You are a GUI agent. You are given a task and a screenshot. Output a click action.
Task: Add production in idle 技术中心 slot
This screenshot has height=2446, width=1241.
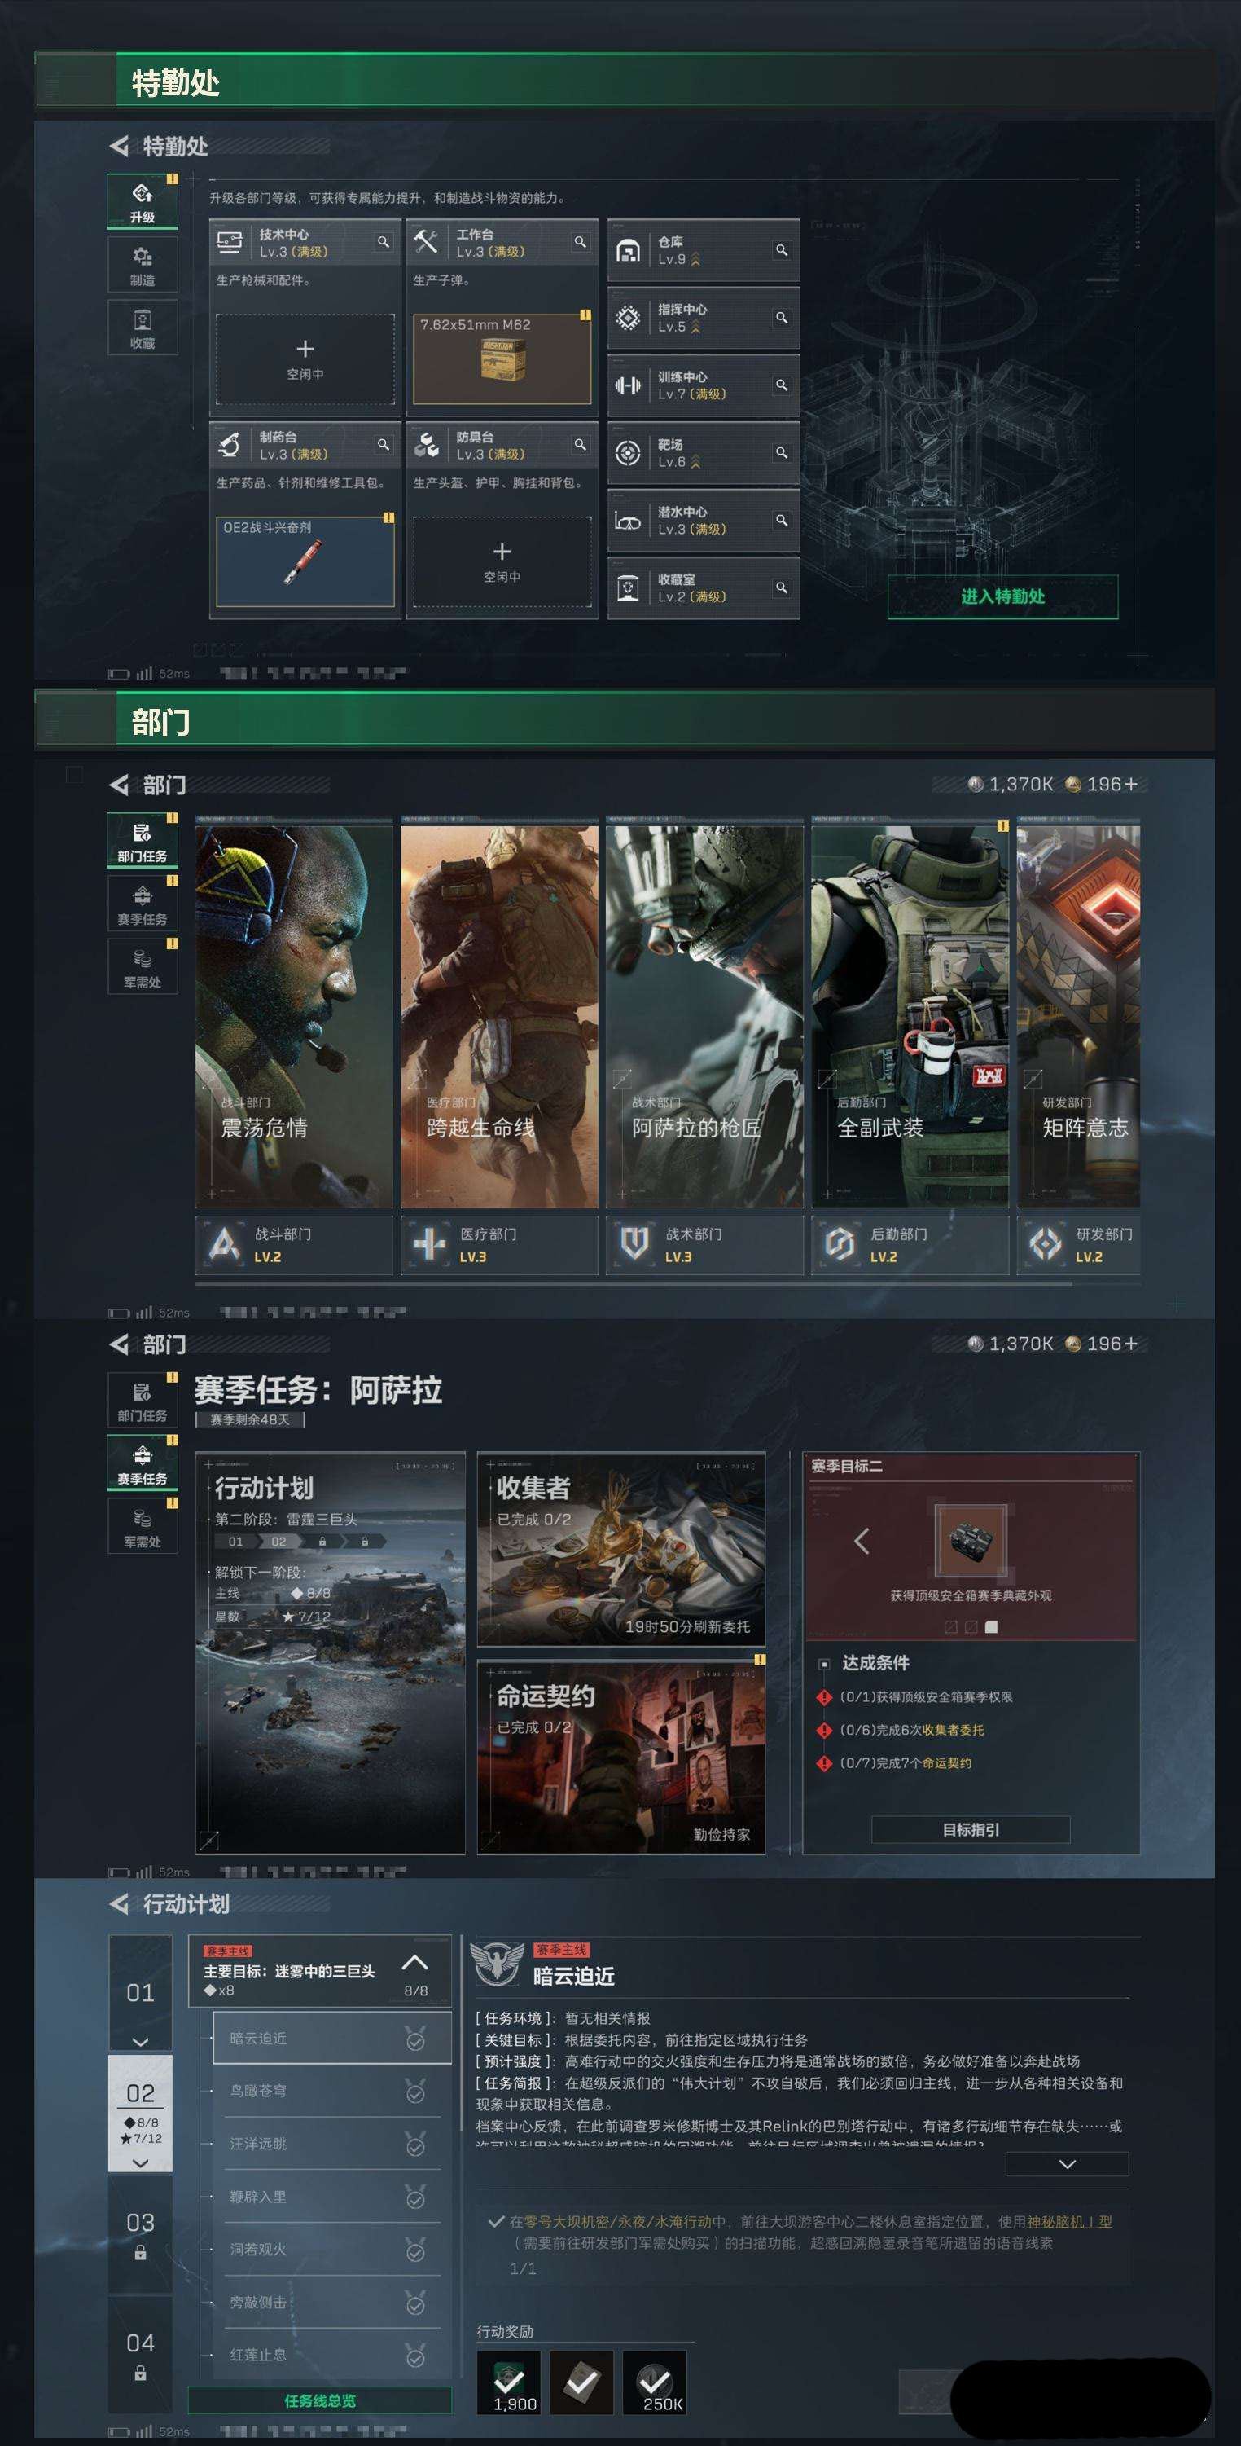coord(305,359)
